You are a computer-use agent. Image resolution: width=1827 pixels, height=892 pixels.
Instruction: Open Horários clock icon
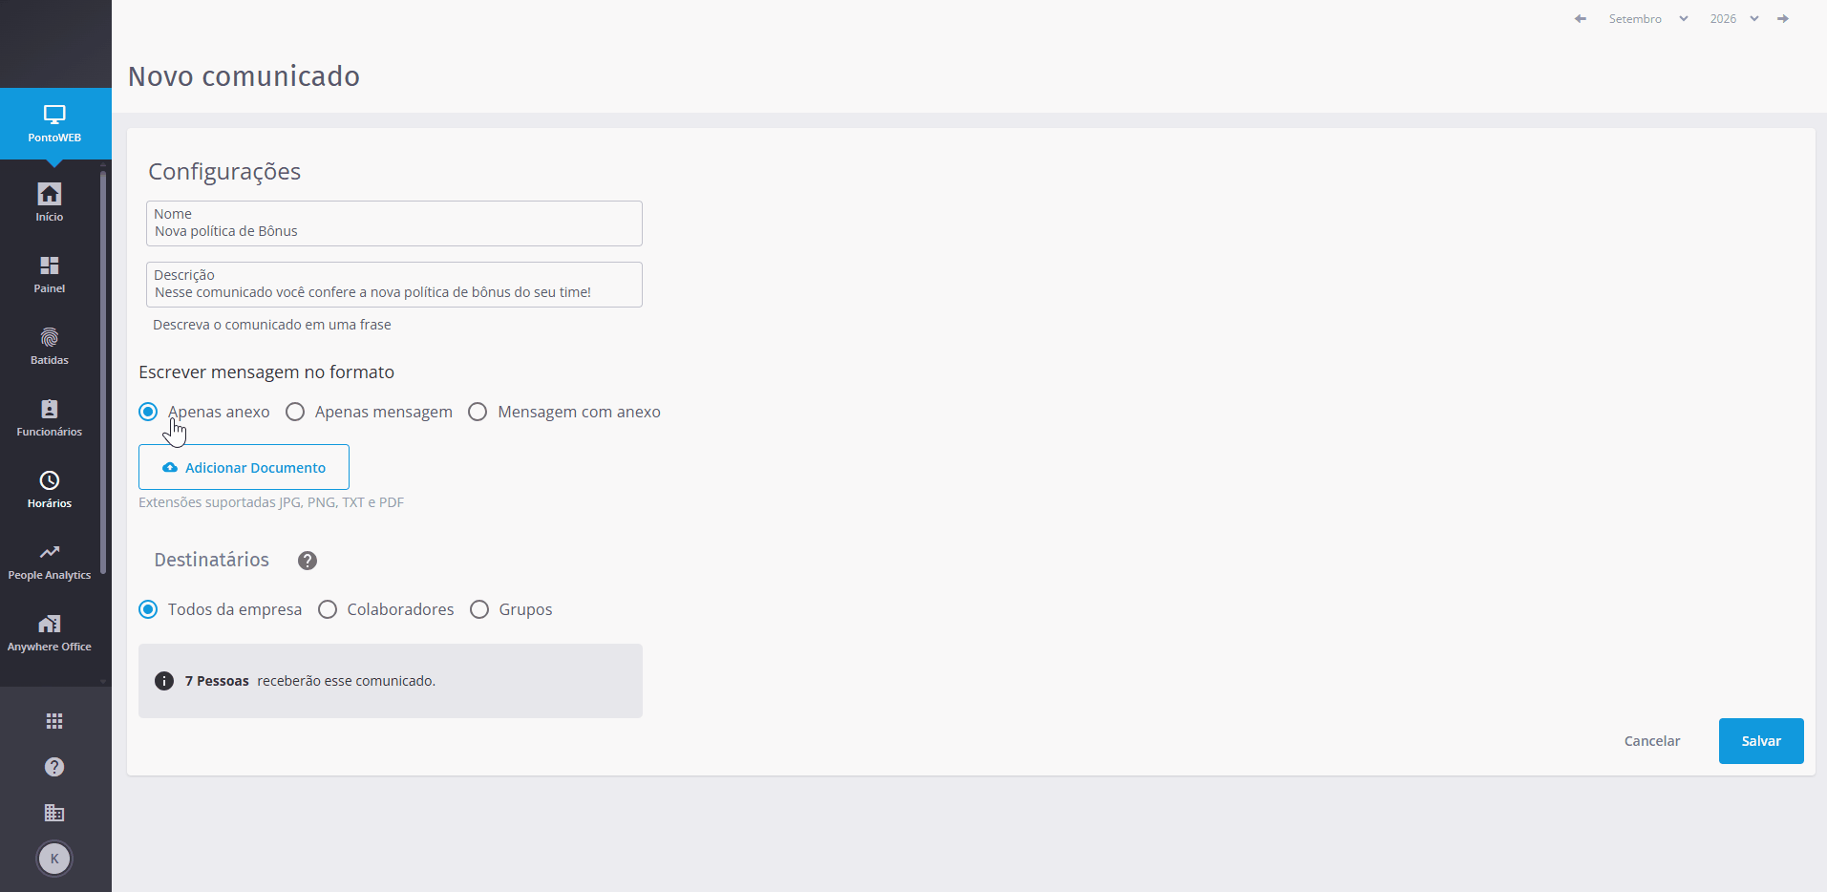[50, 489]
